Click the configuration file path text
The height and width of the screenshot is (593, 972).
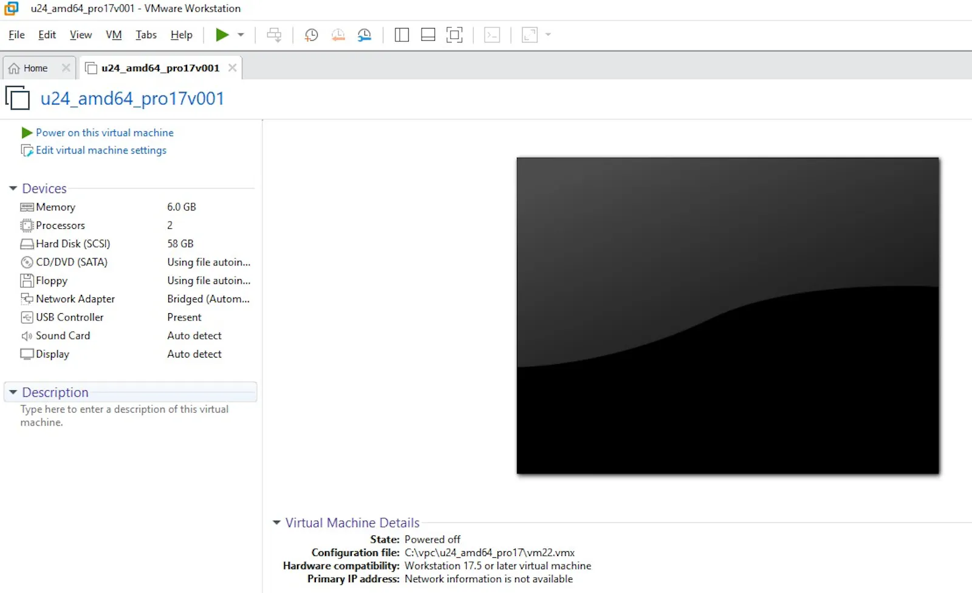490,552
